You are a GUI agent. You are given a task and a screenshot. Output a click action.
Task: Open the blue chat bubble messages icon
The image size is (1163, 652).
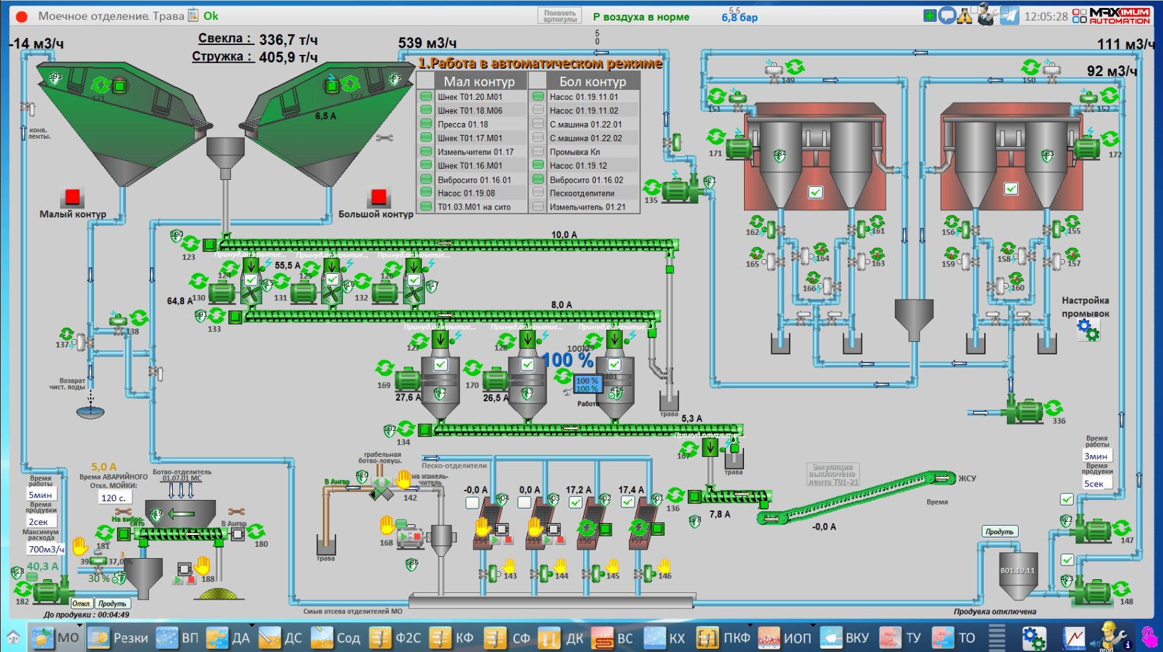pos(947,15)
